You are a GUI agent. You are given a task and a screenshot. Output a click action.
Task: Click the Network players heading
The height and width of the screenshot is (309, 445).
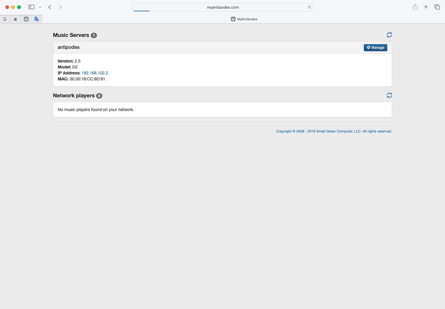[74, 96]
